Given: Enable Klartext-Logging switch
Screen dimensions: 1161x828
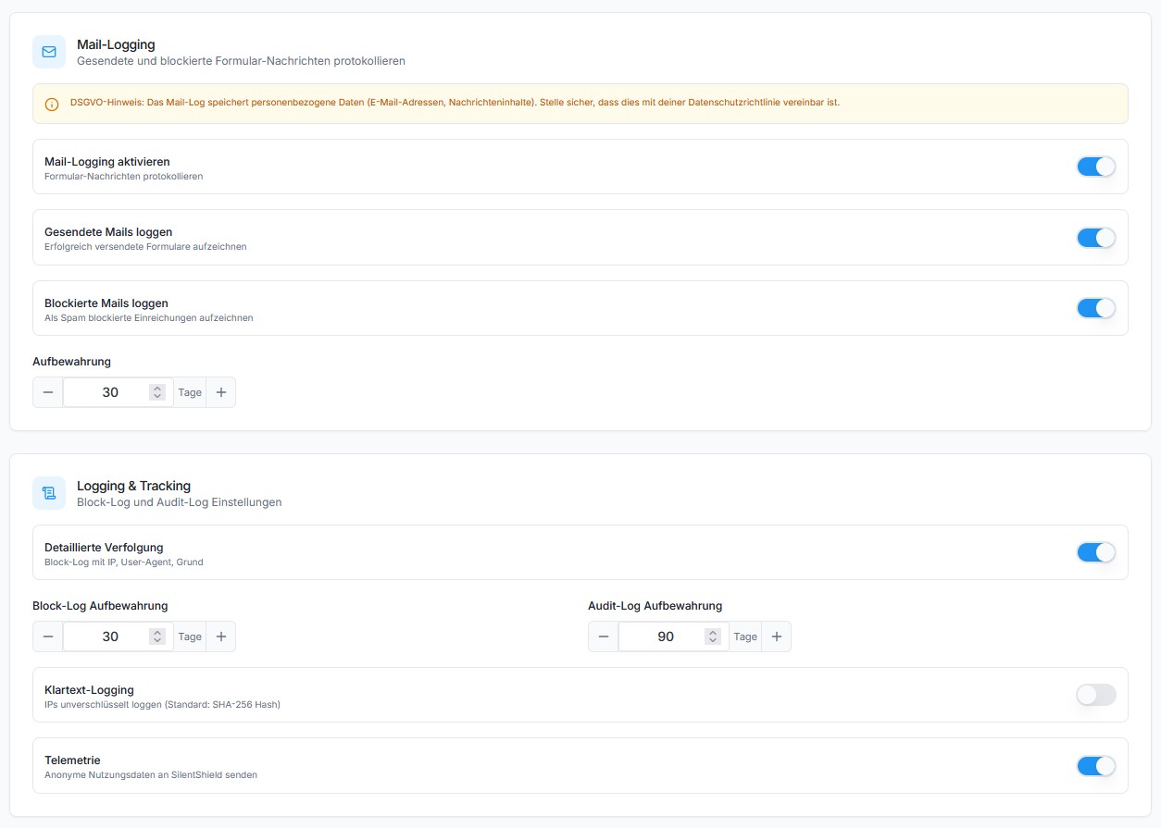Looking at the screenshot, I should [1095, 695].
